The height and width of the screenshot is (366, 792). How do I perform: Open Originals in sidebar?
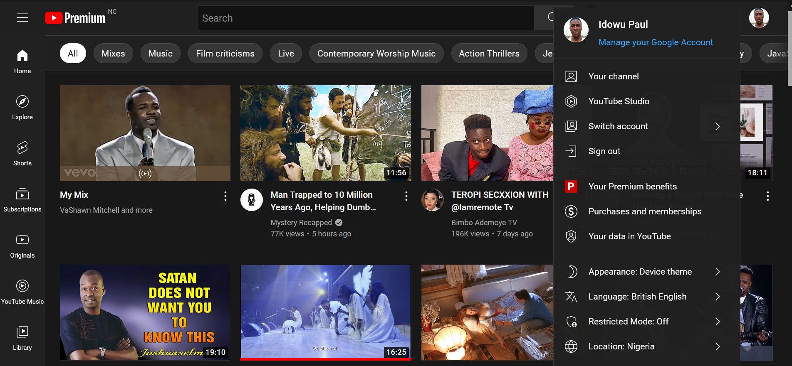[x=22, y=246]
